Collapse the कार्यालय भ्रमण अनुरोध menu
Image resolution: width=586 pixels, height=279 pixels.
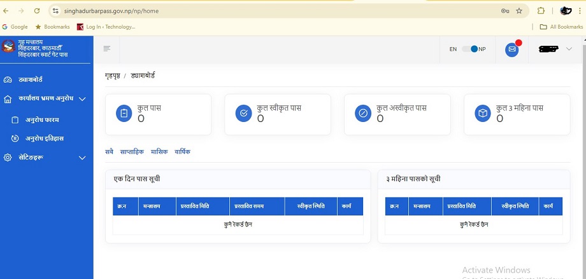coord(82,99)
